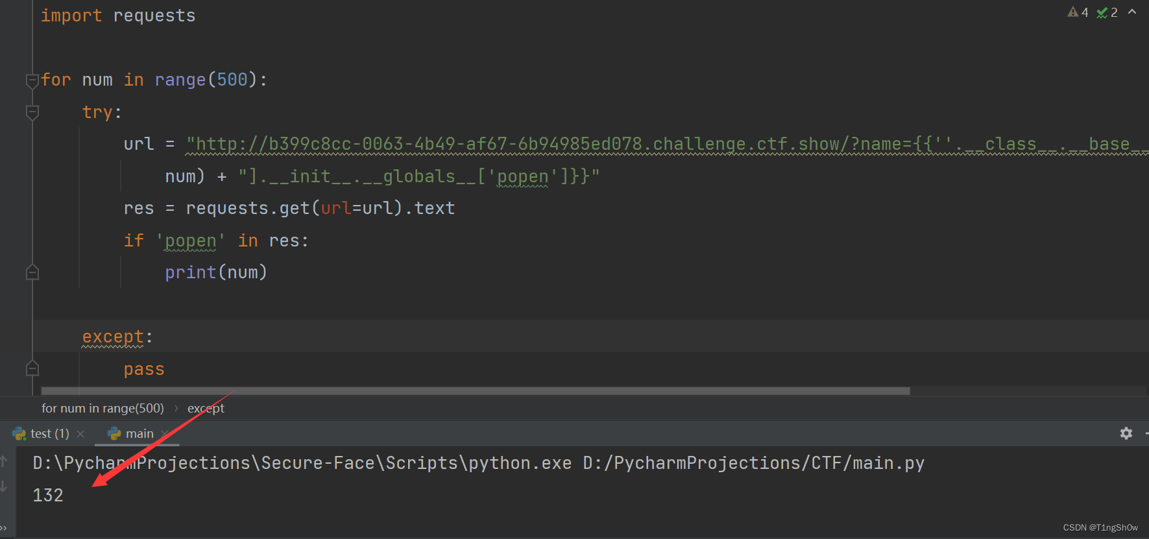Close the test (1) run tab
The image size is (1149, 539).
(80, 433)
